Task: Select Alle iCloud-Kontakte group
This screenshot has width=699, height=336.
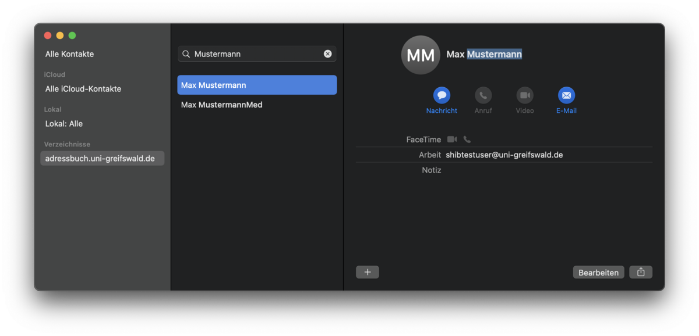Action: click(83, 89)
